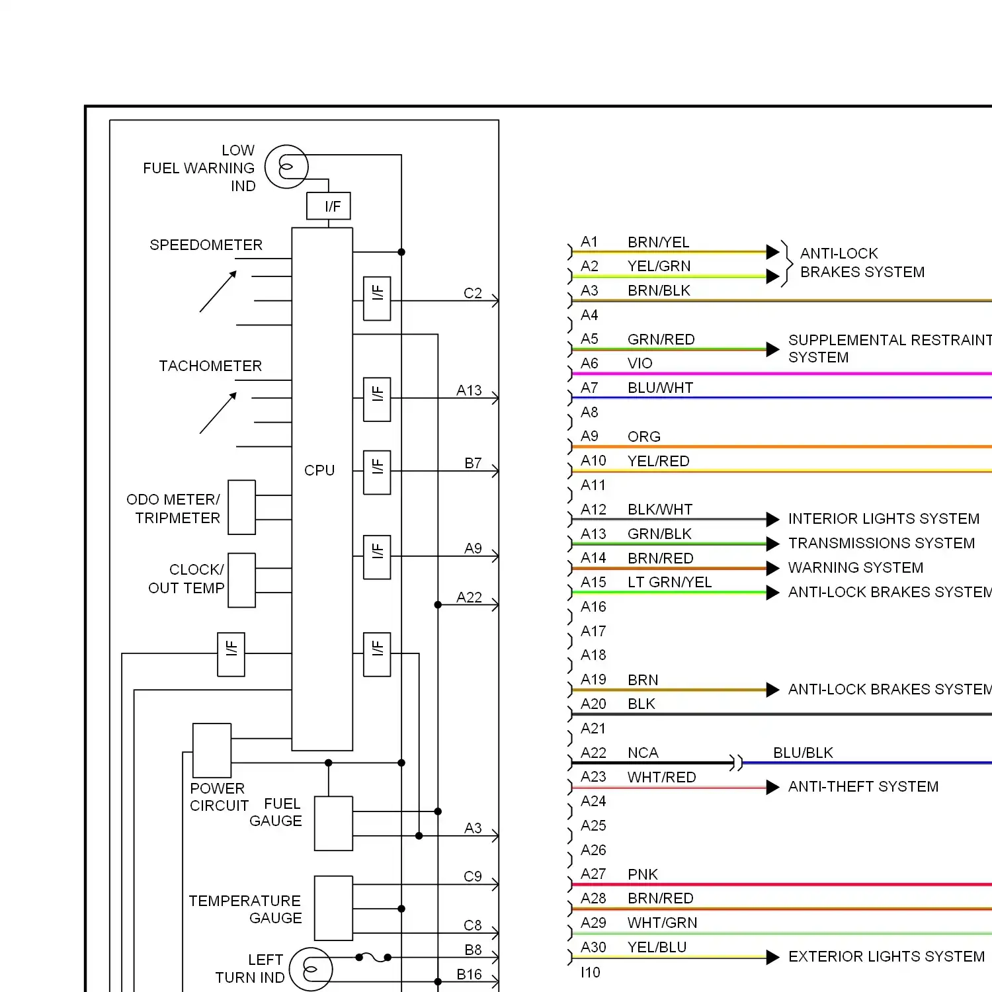This screenshot has height=992, width=992.
Task: Click connector pin label C2
Action: 473,293
